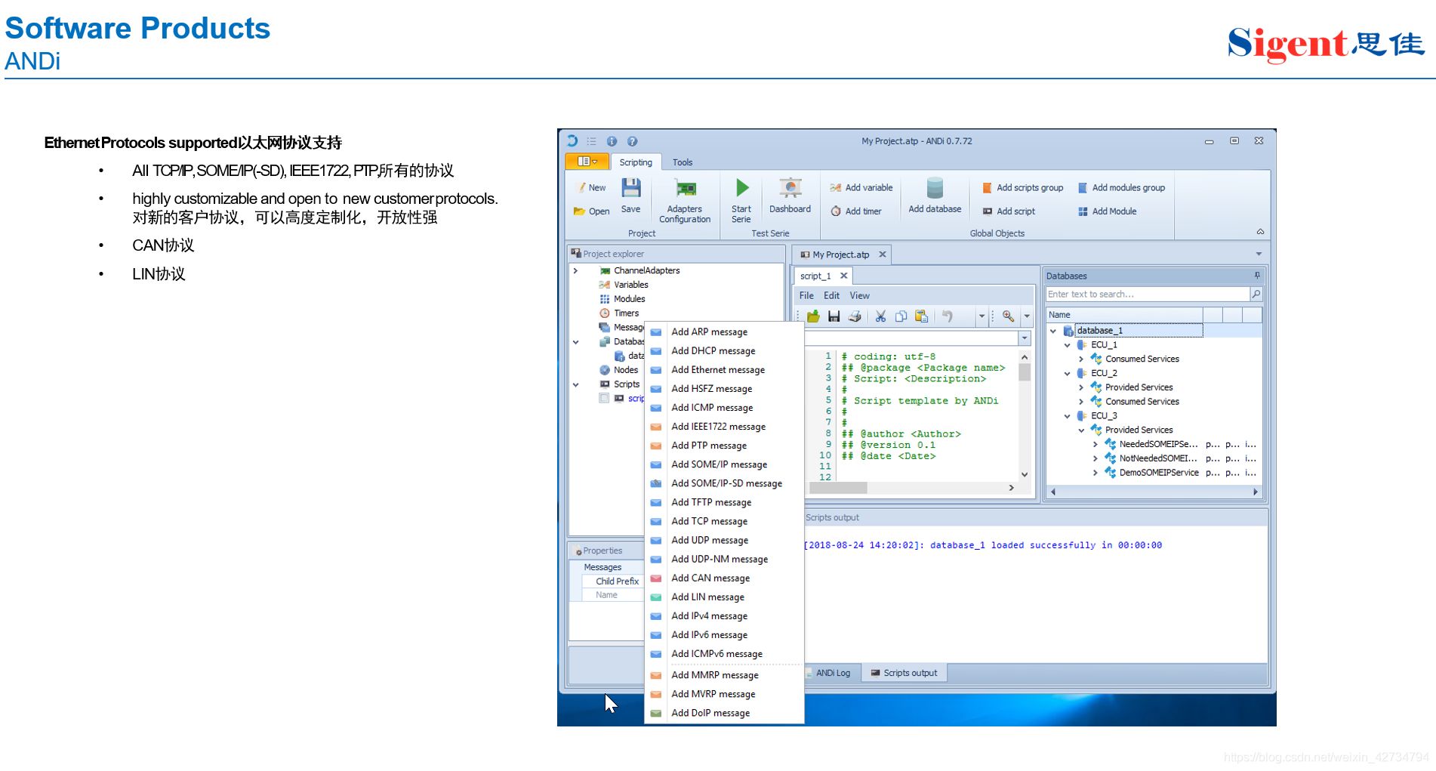The image size is (1436, 771).
Task: Open the application menu button
Action: pos(587,162)
